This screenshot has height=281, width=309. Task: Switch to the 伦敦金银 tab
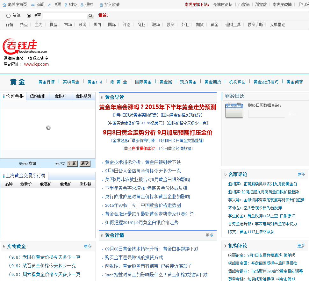[13, 96]
